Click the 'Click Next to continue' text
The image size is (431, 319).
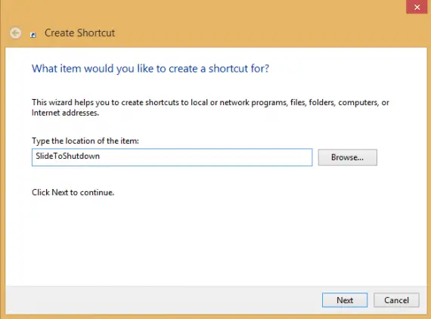coord(73,192)
